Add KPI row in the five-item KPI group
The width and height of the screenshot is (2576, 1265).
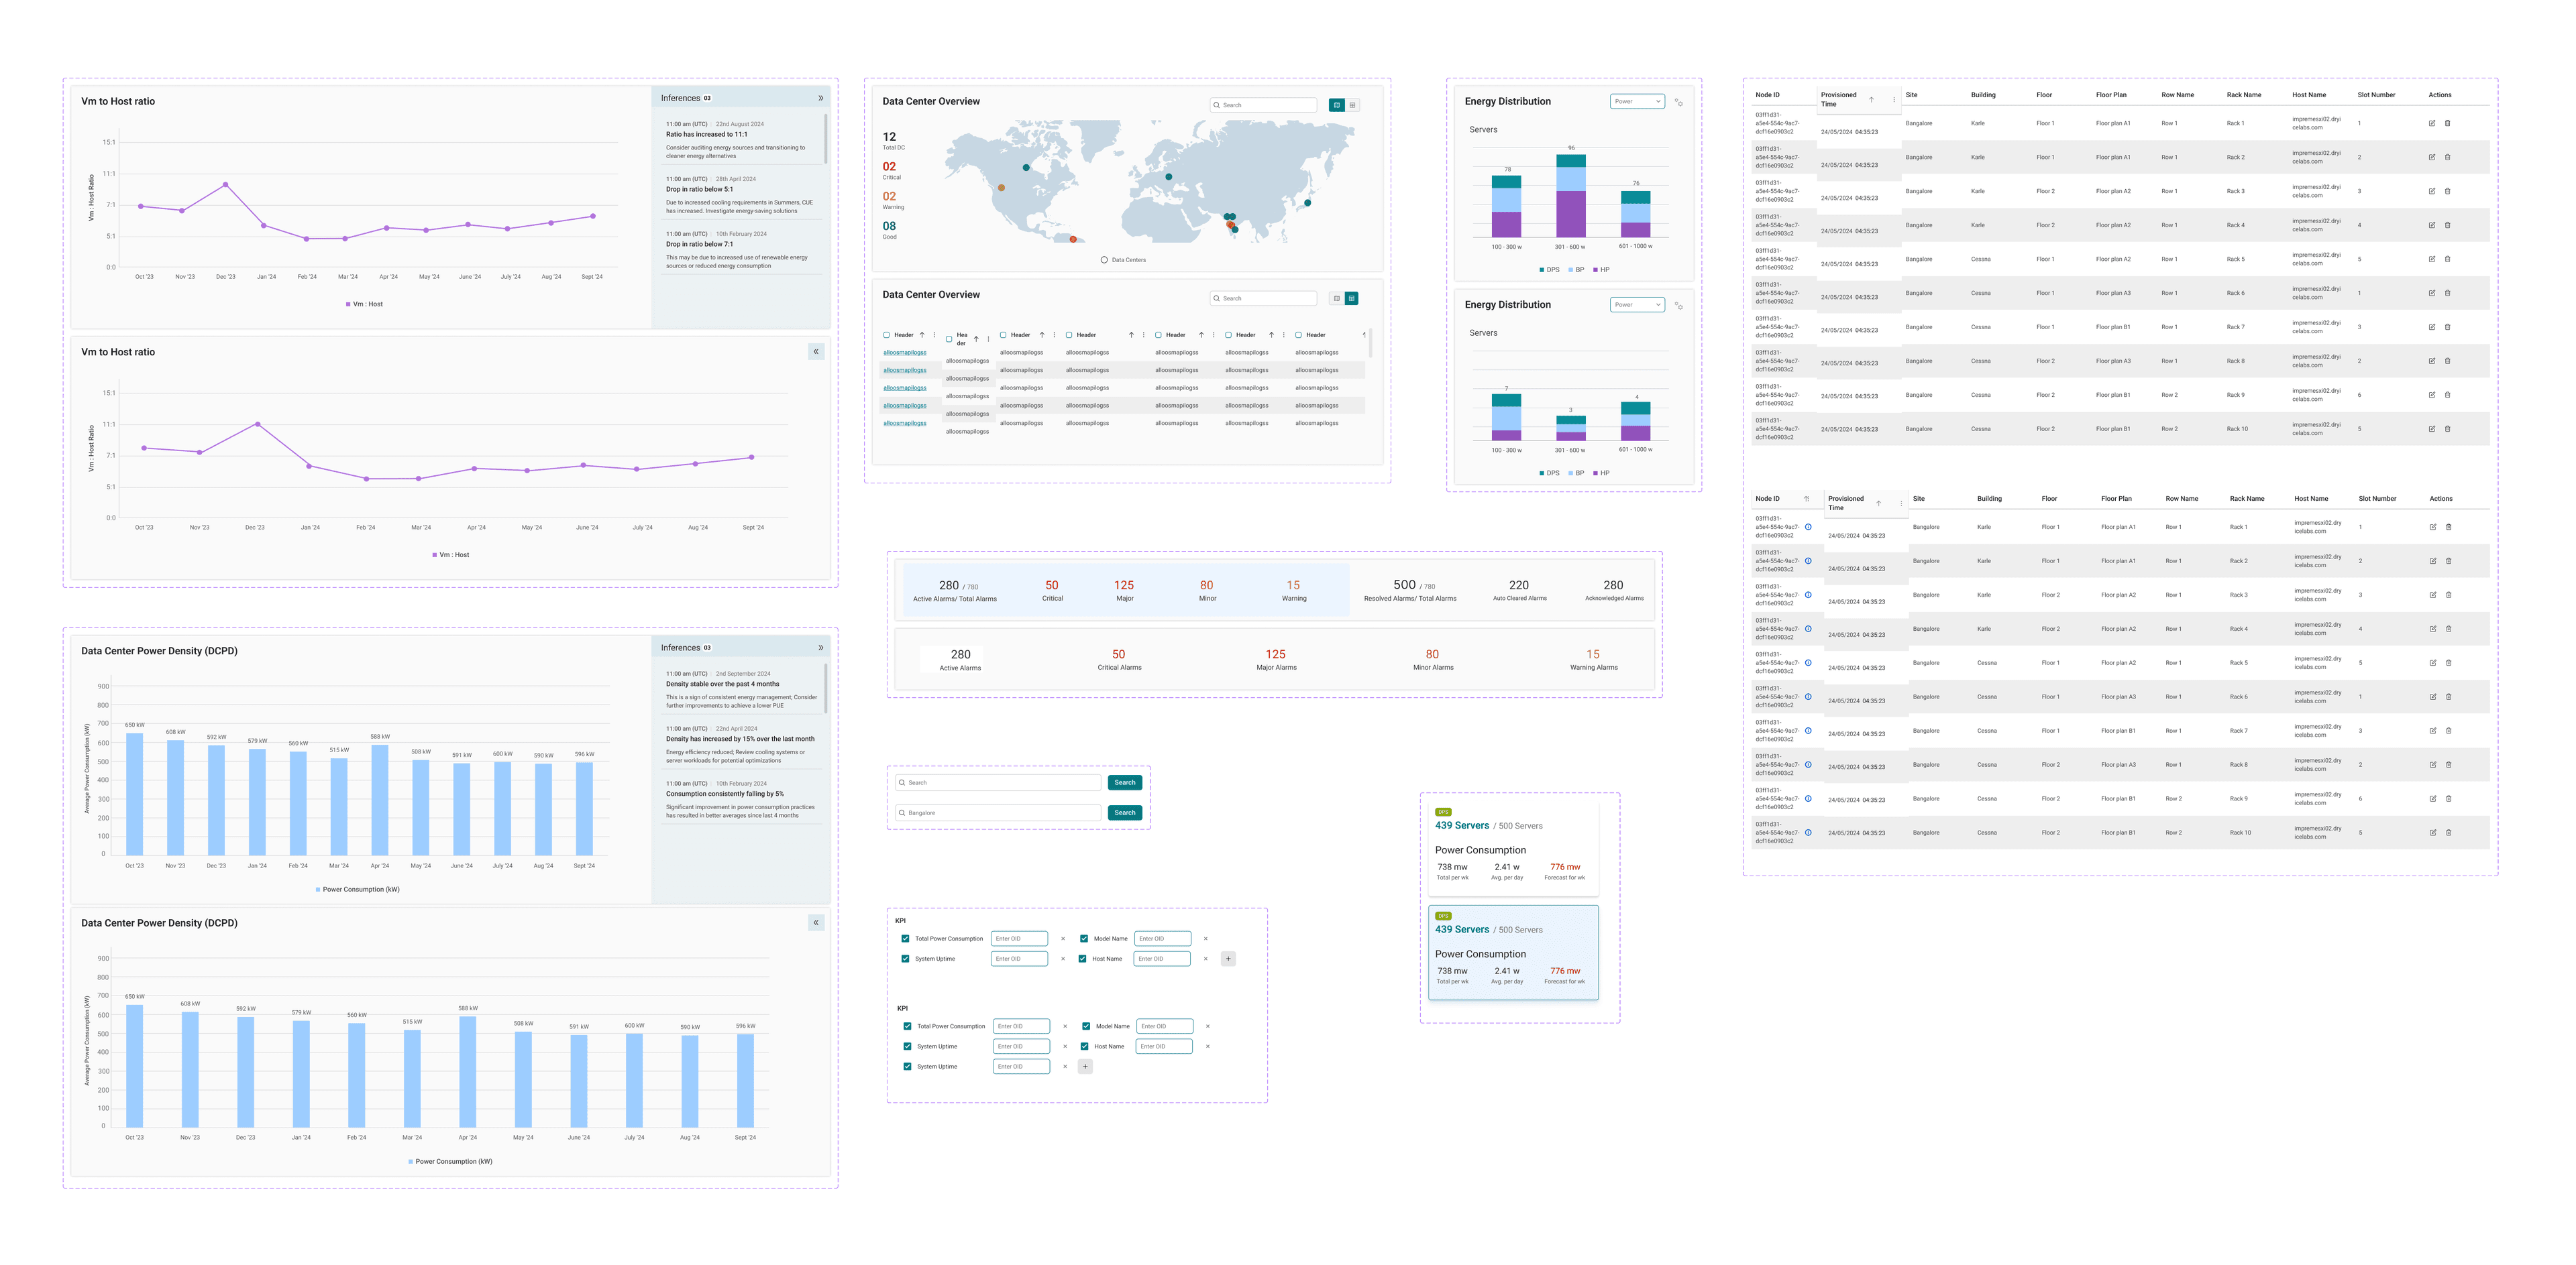[1085, 1066]
